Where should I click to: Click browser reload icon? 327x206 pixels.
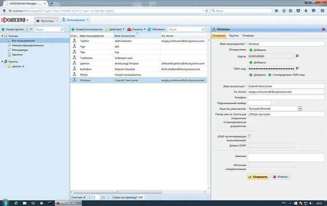tap(207, 11)
